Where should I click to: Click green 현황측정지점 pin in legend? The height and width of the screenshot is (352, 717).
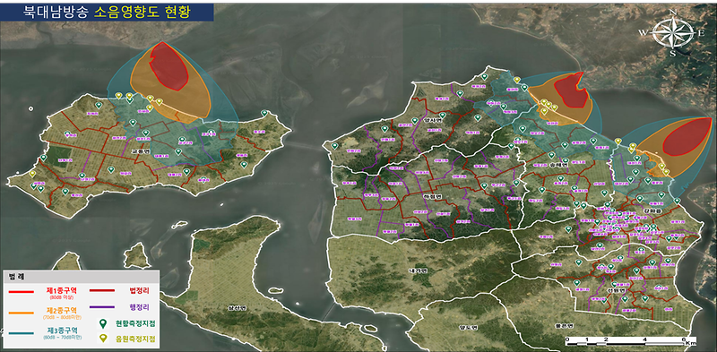click(x=104, y=323)
